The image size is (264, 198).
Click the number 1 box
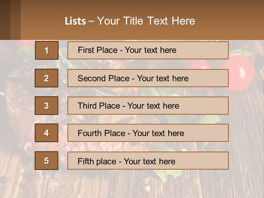coord(46,50)
